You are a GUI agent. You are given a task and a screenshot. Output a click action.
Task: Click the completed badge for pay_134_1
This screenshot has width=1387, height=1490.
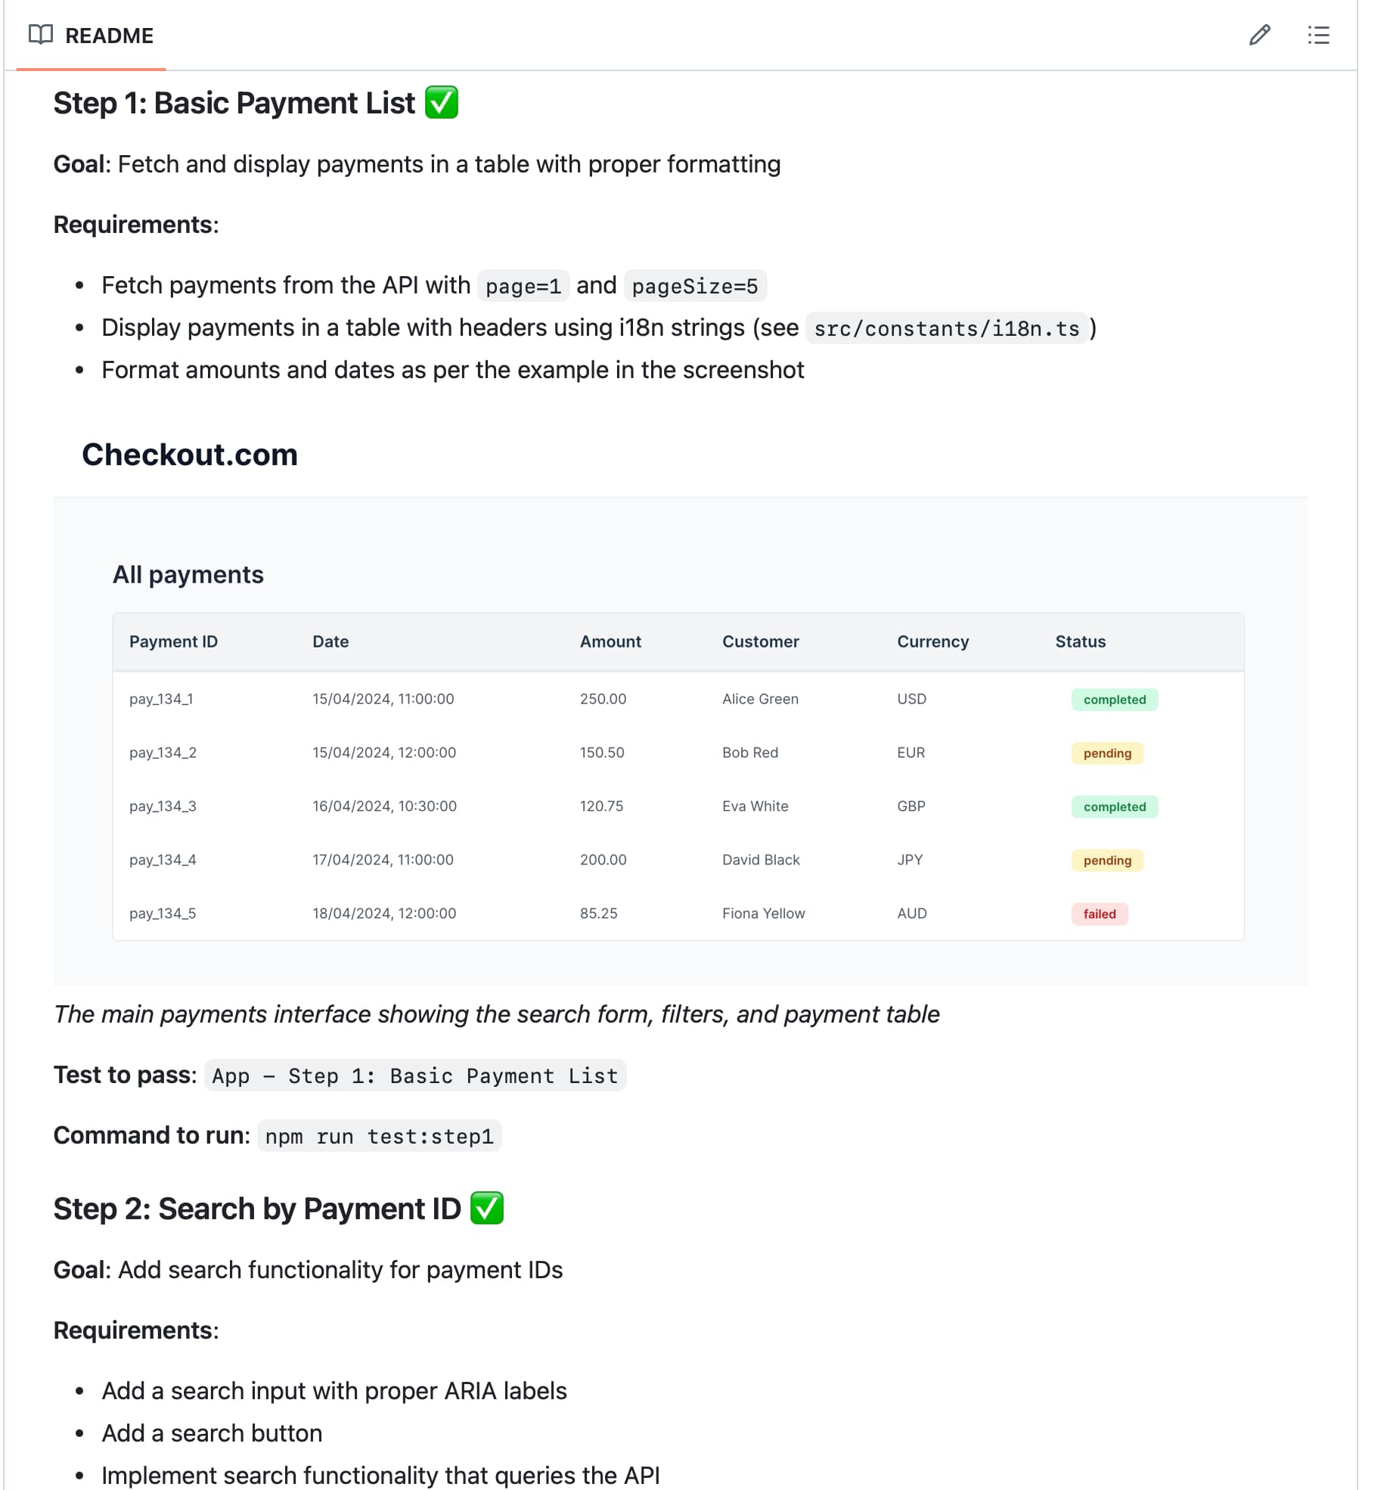click(1114, 700)
